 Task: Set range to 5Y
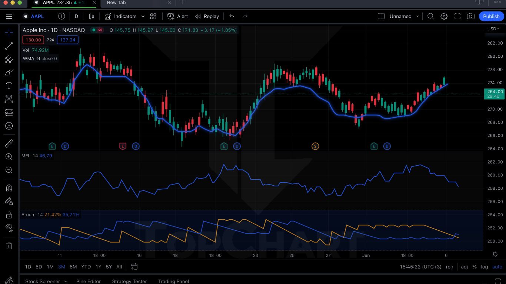(109, 267)
